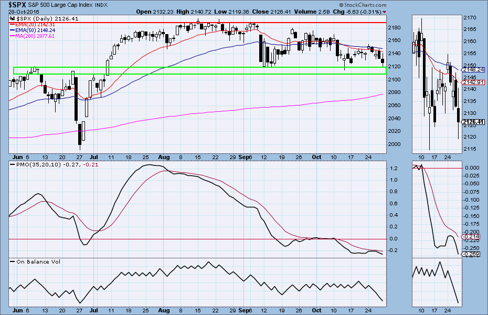The width and height of the screenshot is (488, 315).
Task: Click the 2126.41 price tag in zoom panel
Action: coord(471,122)
